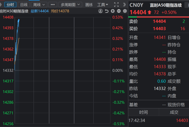Click the 时间 column header

coord(144,112)
